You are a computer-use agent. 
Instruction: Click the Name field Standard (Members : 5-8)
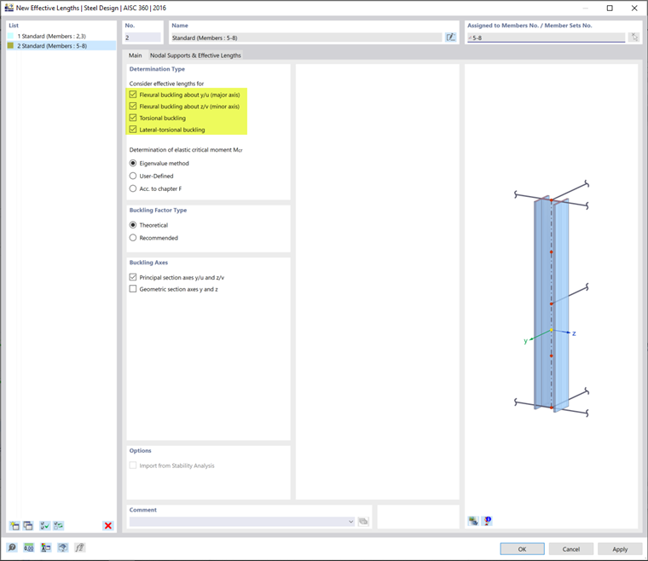(307, 38)
